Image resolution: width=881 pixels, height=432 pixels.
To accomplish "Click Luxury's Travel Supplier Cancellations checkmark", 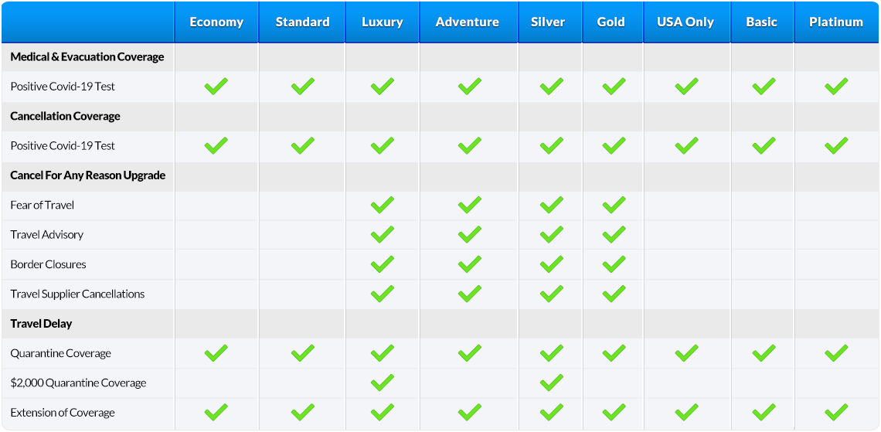I will point(383,293).
